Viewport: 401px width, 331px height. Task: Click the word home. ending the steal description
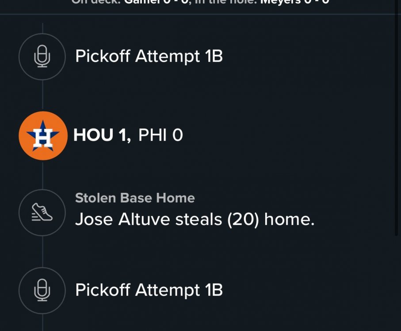[x=289, y=219]
